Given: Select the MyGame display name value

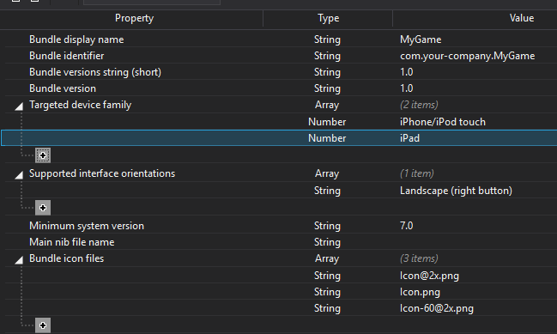Looking at the screenshot, I should pos(421,39).
